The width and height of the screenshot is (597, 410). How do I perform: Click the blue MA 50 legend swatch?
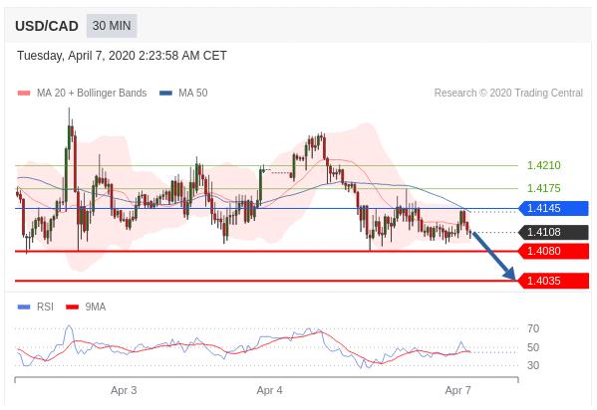(x=166, y=94)
